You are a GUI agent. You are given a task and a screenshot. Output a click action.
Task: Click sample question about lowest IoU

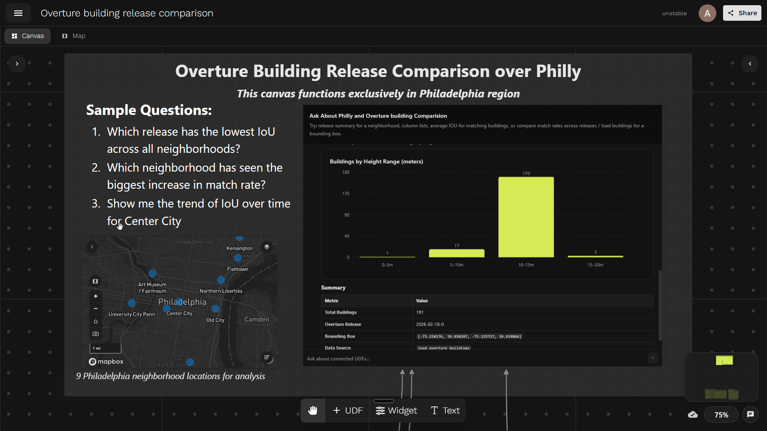[191, 140]
